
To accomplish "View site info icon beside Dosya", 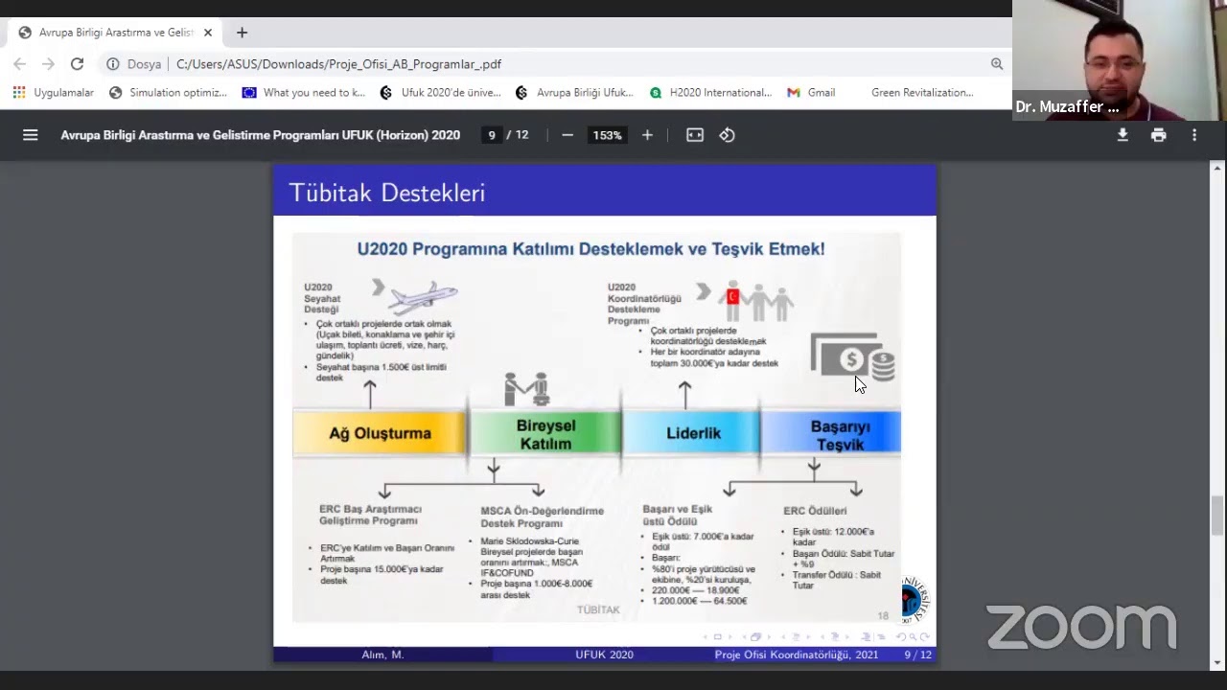I will point(113,64).
